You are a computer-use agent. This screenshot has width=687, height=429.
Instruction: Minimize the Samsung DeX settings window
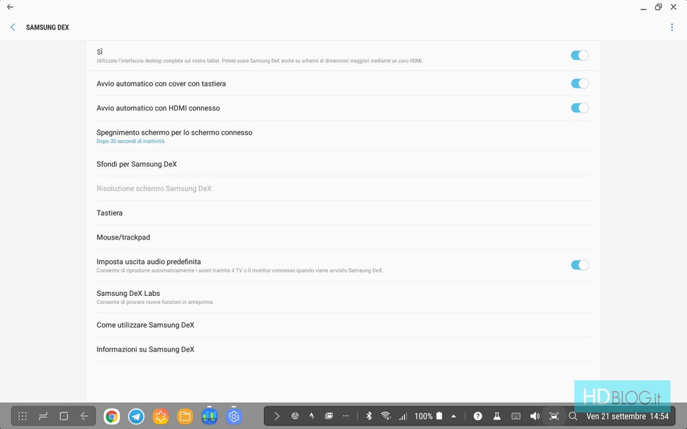point(643,8)
